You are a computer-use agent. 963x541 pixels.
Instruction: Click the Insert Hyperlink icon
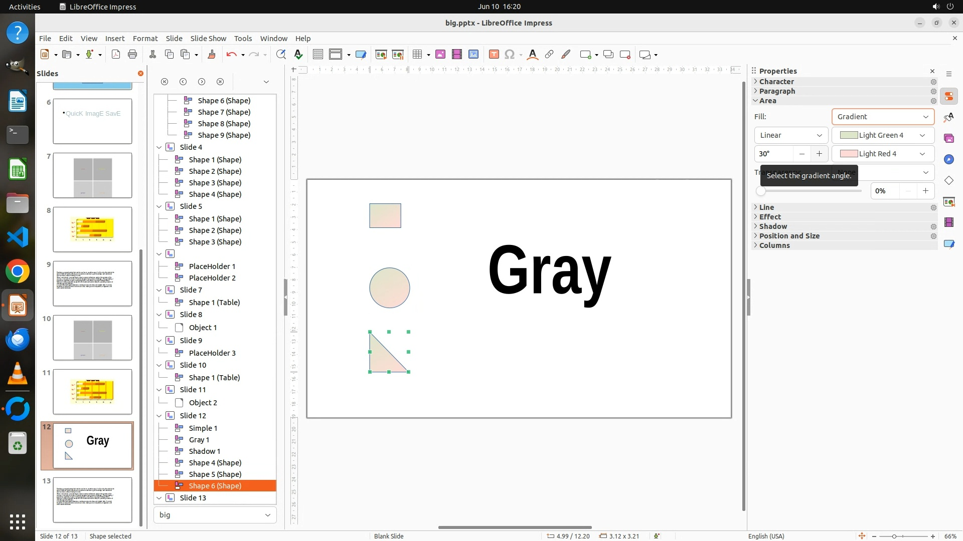[x=549, y=55]
